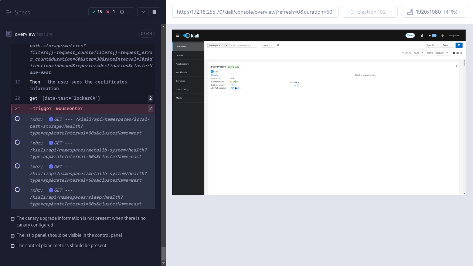Open Graph in Kiali sidebar
The image size is (473, 266).
[188, 55]
